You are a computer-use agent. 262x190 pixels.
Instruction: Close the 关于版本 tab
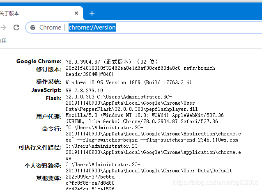(76, 13)
